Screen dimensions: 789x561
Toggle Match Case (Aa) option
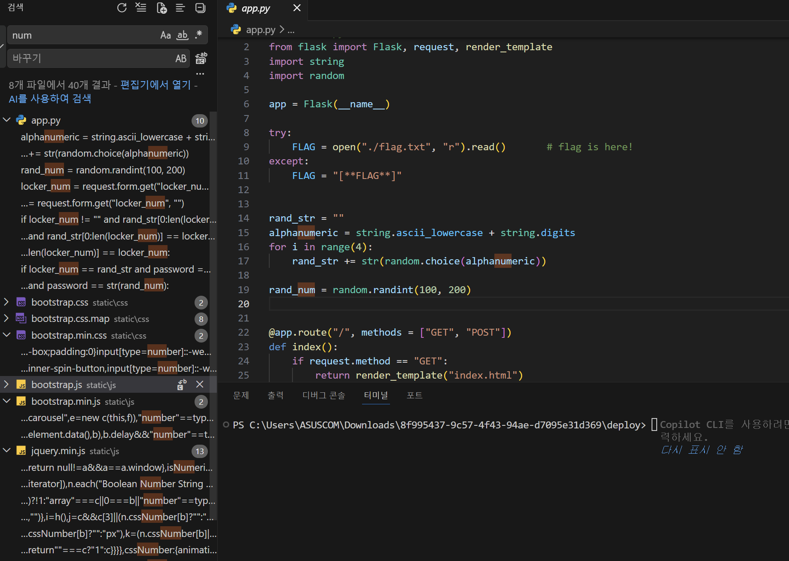coord(165,35)
